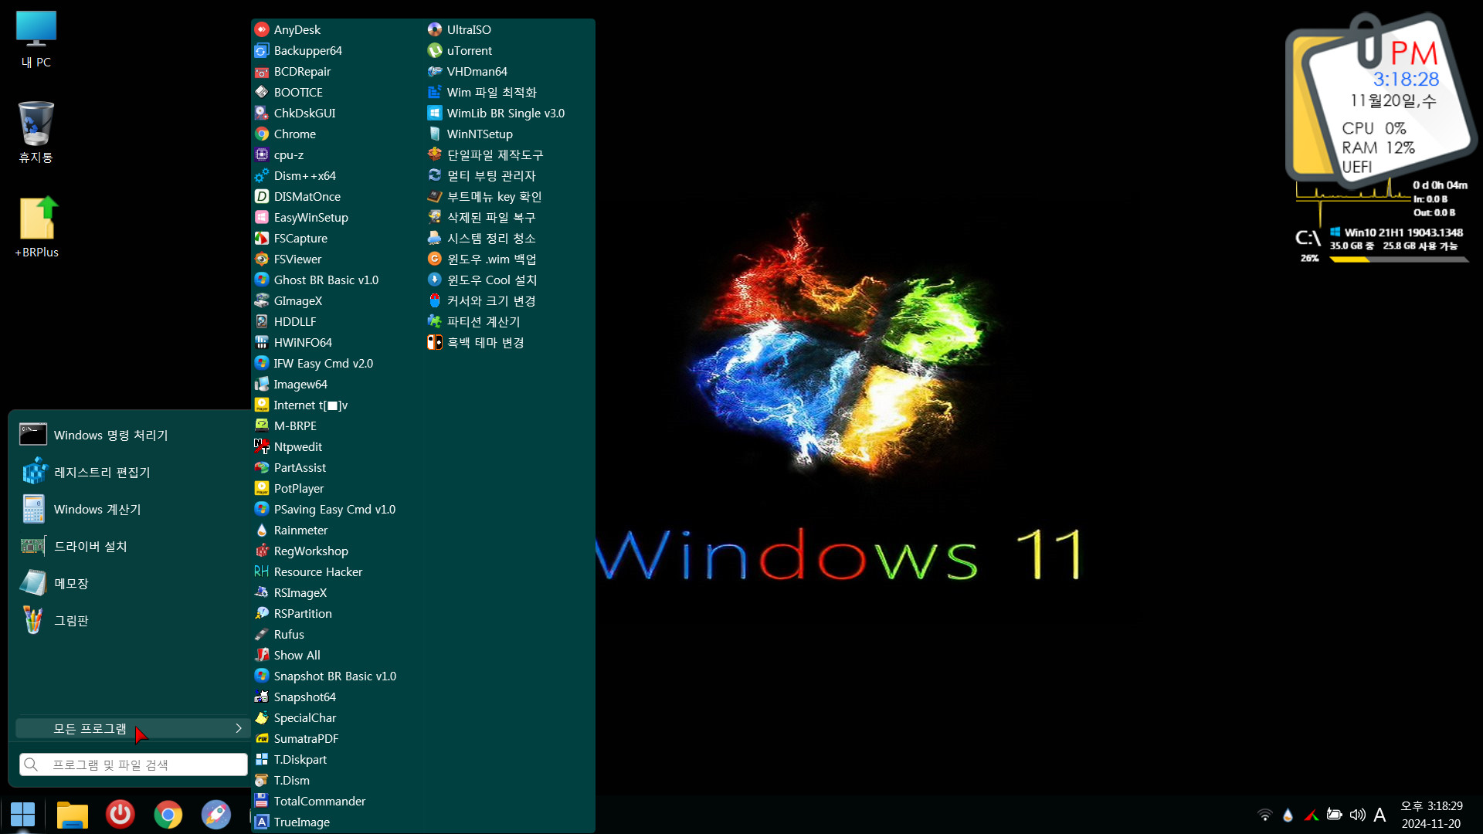The image size is (1483, 834).
Task: Open File Explorer from the taskbar
Action: click(x=73, y=814)
